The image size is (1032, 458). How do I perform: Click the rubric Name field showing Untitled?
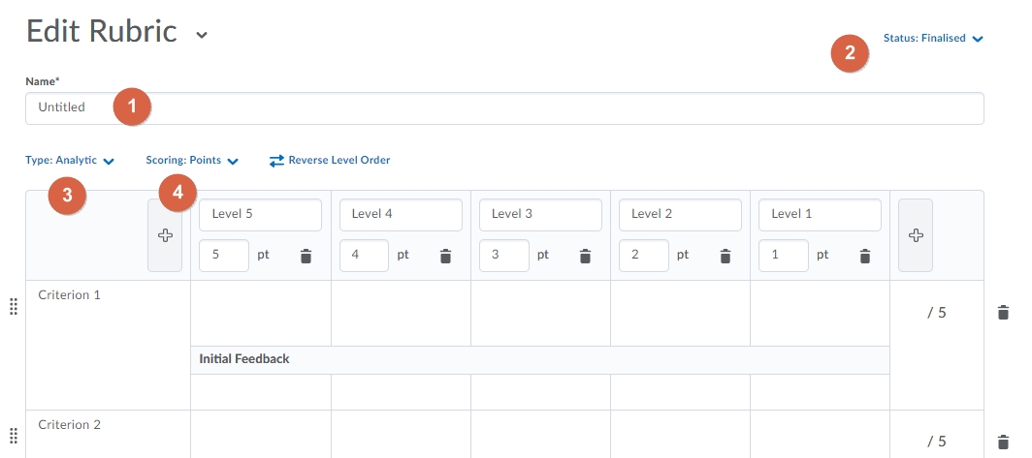click(504, 108)
